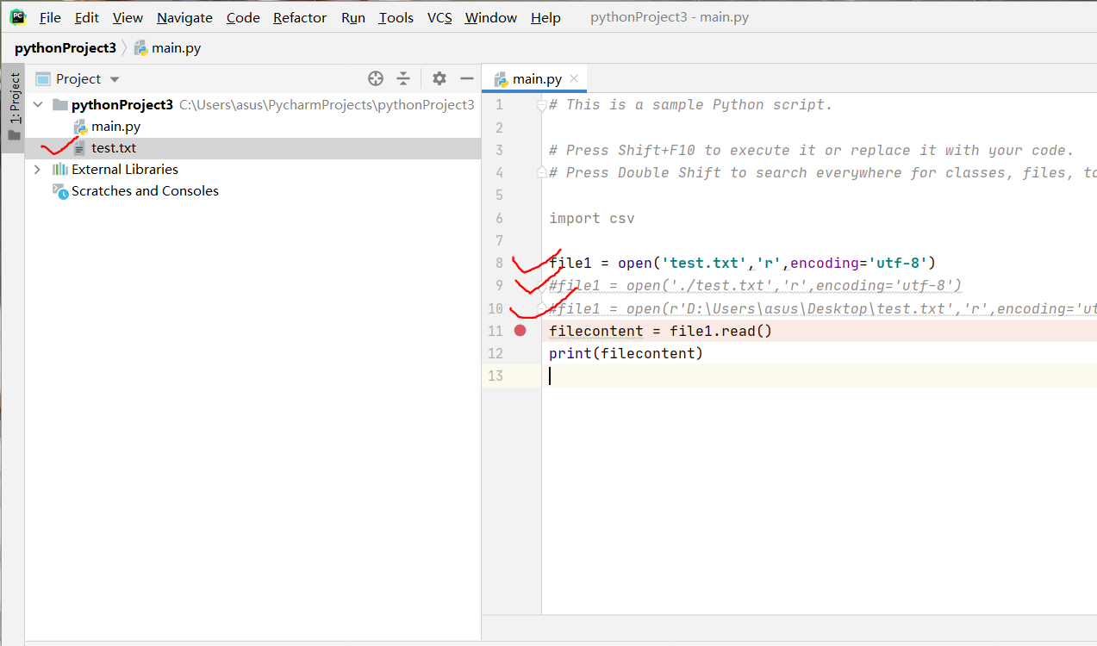The image size is (1097, 646).
Task: Select test.txt in project tree
Action: pyautogui.click(x=114, y=148)
